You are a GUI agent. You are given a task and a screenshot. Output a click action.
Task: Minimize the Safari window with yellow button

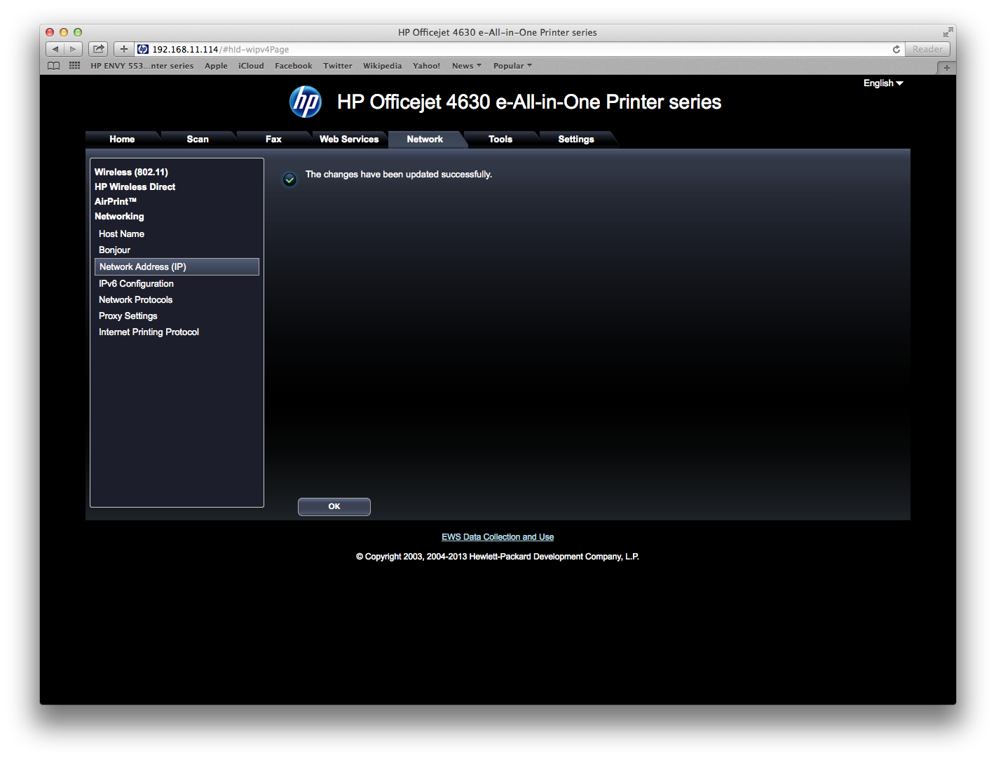[64, 32]
